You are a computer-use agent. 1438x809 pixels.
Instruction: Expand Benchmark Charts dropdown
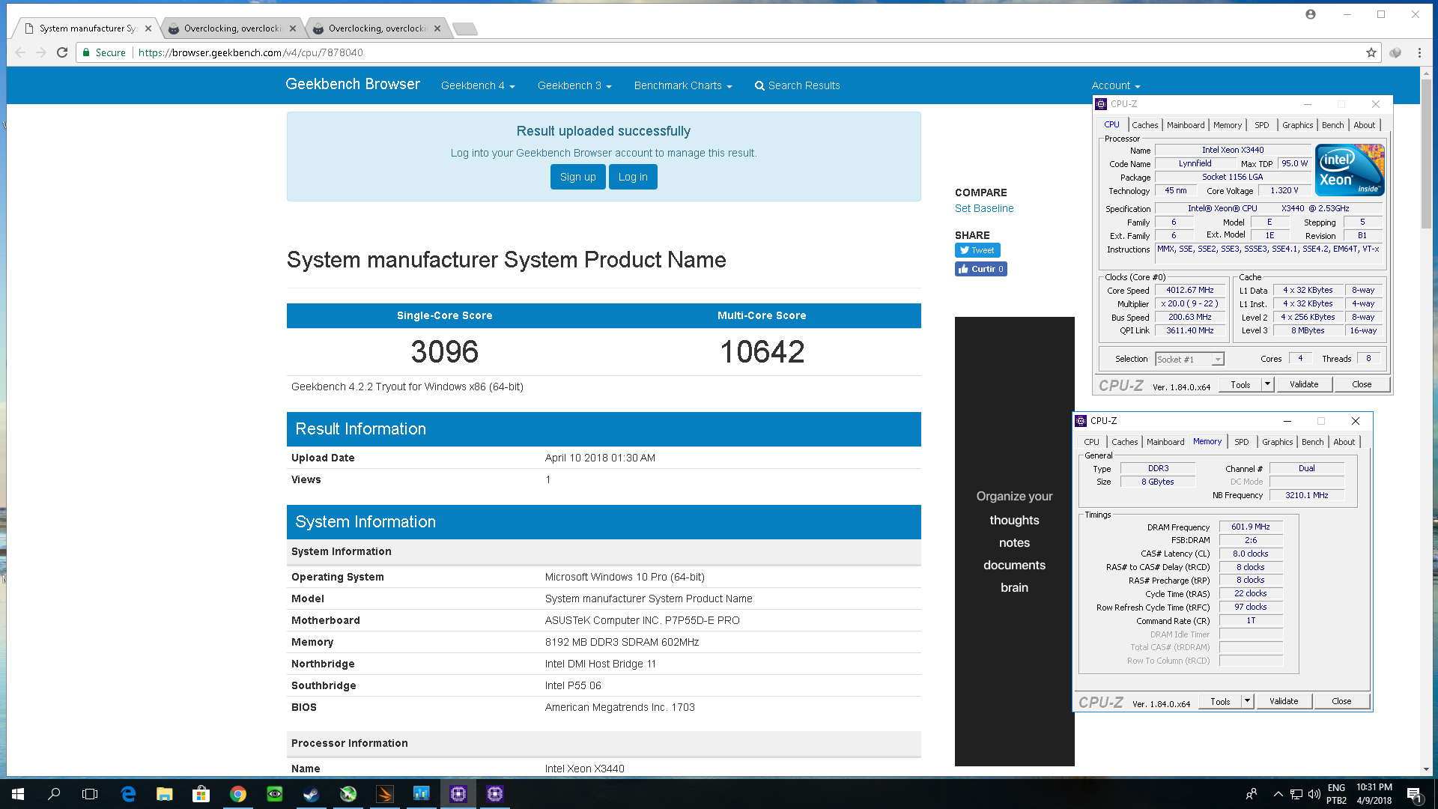[x=683, y=85]
